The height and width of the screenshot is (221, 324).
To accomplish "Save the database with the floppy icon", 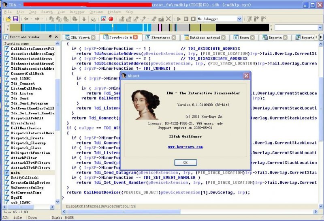I will pos(15,19).
